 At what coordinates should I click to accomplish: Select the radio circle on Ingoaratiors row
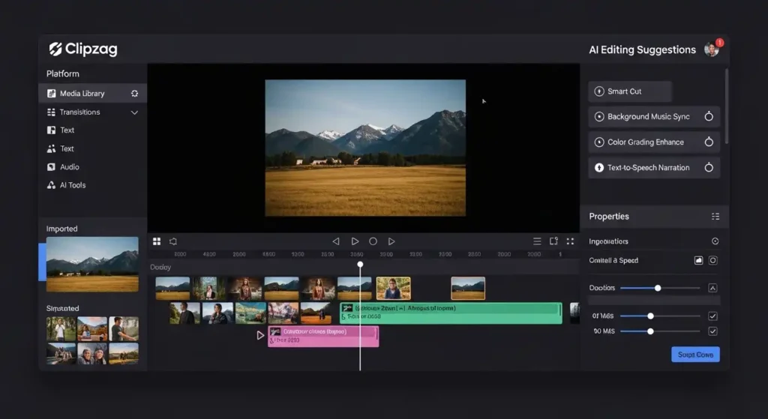[715, 241]
